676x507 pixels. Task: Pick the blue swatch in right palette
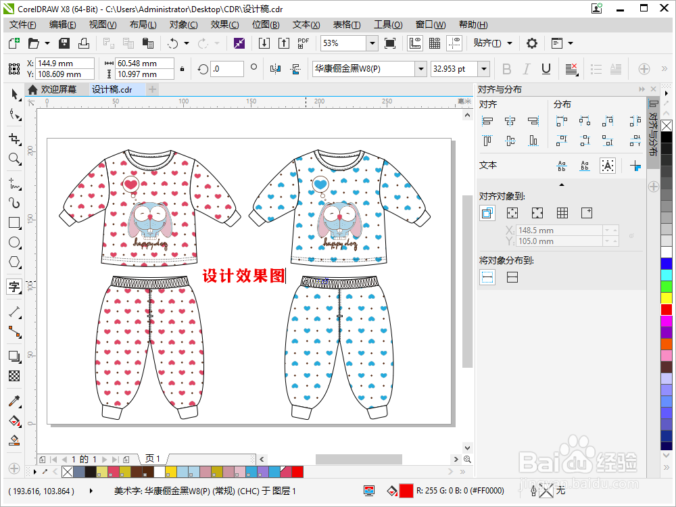pos(667,264)
